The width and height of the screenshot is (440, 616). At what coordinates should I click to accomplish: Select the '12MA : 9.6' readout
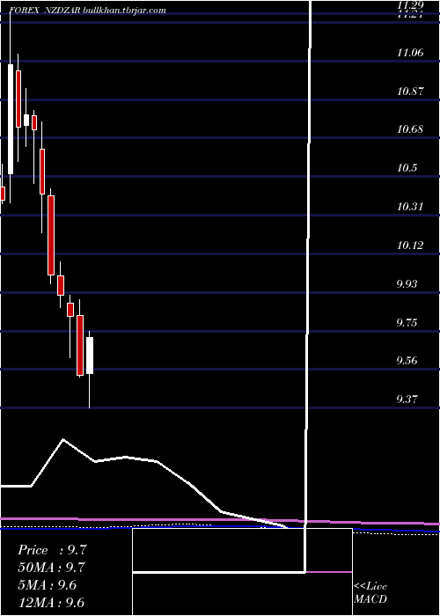(51, 603)
